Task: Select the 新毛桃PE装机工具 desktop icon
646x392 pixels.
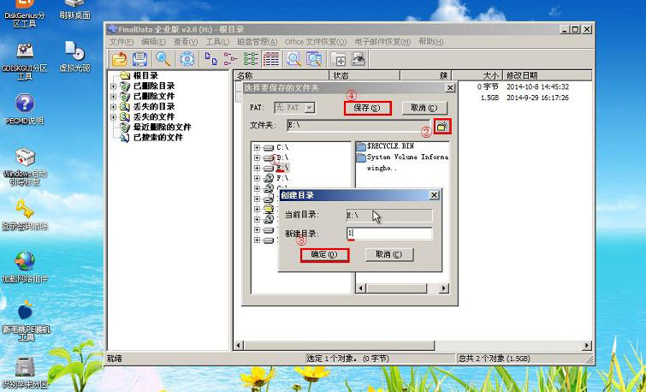Action: pos(26,322)
